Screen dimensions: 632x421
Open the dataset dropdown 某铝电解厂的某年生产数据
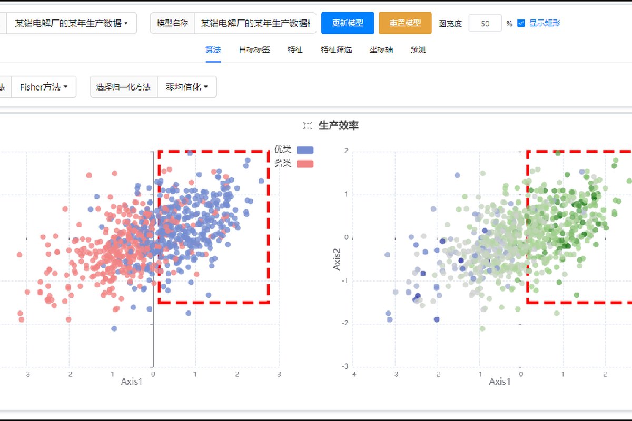[x=72, y=23]
